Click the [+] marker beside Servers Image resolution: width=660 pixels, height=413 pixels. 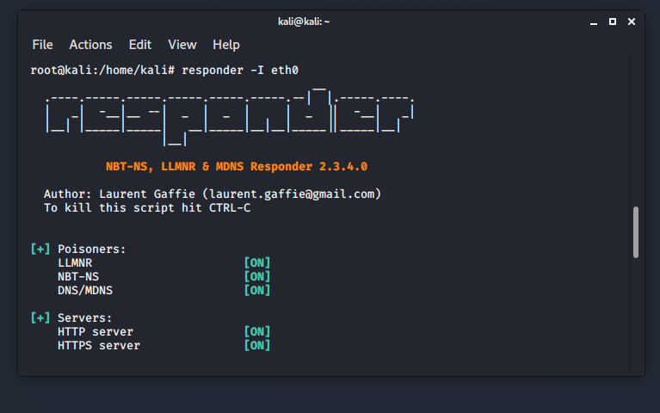click(40, 317)
